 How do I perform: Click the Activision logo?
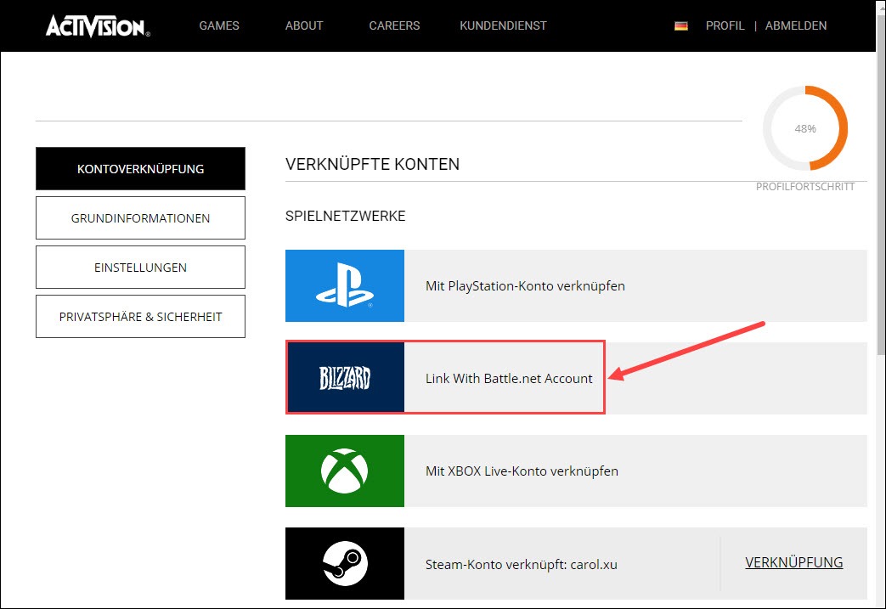(x=98, y=26)
